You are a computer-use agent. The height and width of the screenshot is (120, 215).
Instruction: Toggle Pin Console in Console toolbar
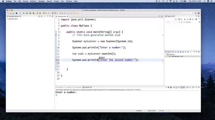pos(187,87)
